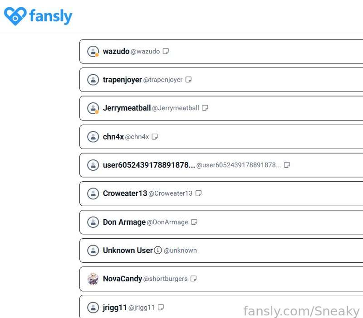Open the Don Armage profile name
Screen dimensions: 363x318
124,222
